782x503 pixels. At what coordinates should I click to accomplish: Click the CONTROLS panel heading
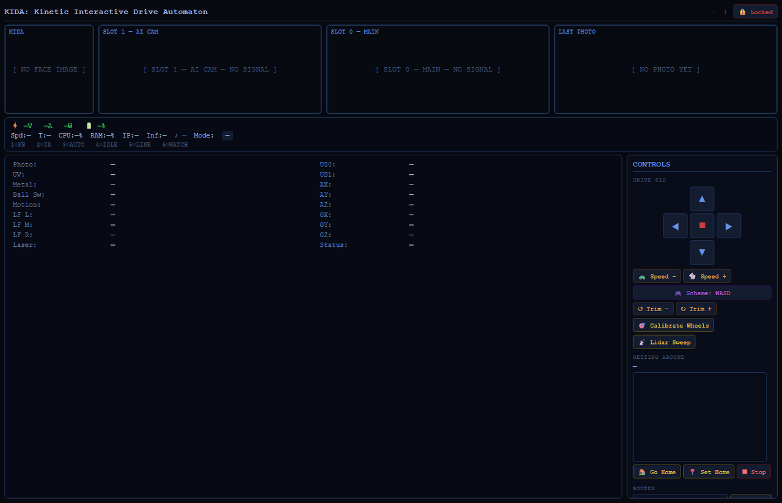click(651, 164)
